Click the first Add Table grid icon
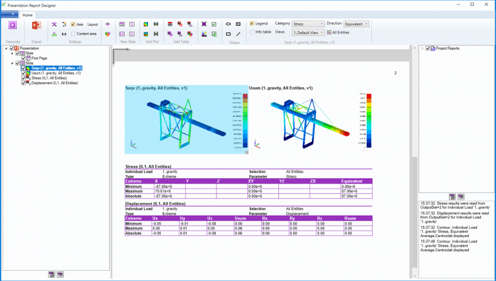 pyautogui.click(x=170, y=24)
